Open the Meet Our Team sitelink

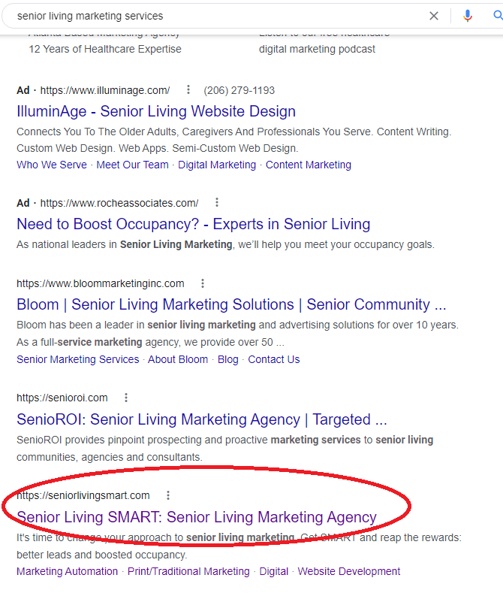point(132,165)
